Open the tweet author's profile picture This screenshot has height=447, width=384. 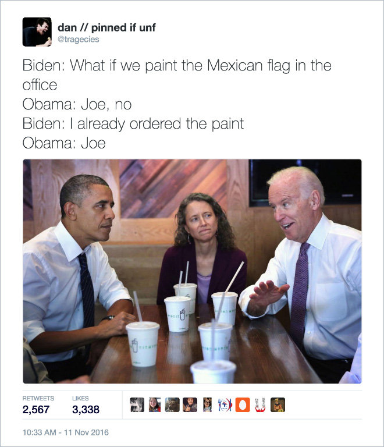[37, 32]
